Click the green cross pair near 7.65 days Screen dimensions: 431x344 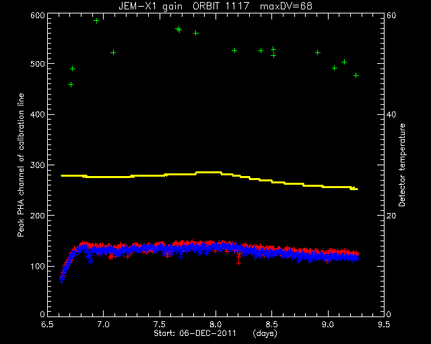(178, 30)
